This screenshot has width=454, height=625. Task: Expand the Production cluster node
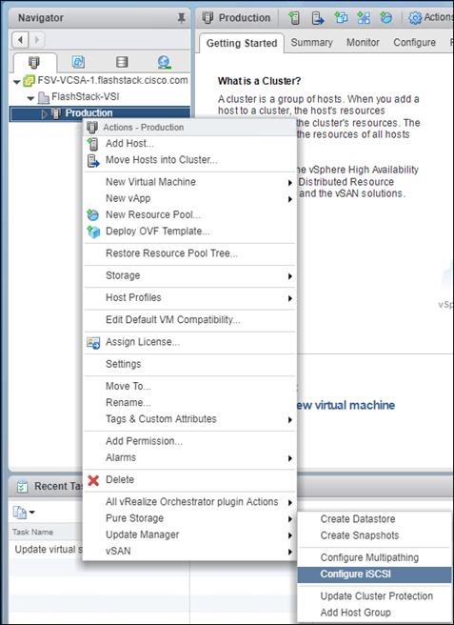[x=44, y=114]
